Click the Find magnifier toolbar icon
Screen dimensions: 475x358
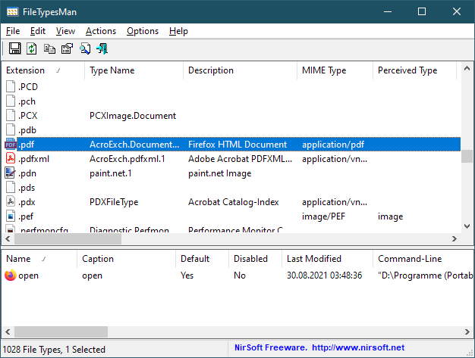coord(85,49)
